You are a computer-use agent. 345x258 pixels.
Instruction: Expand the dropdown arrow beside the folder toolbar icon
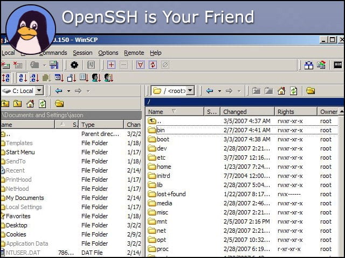point(44,65)
